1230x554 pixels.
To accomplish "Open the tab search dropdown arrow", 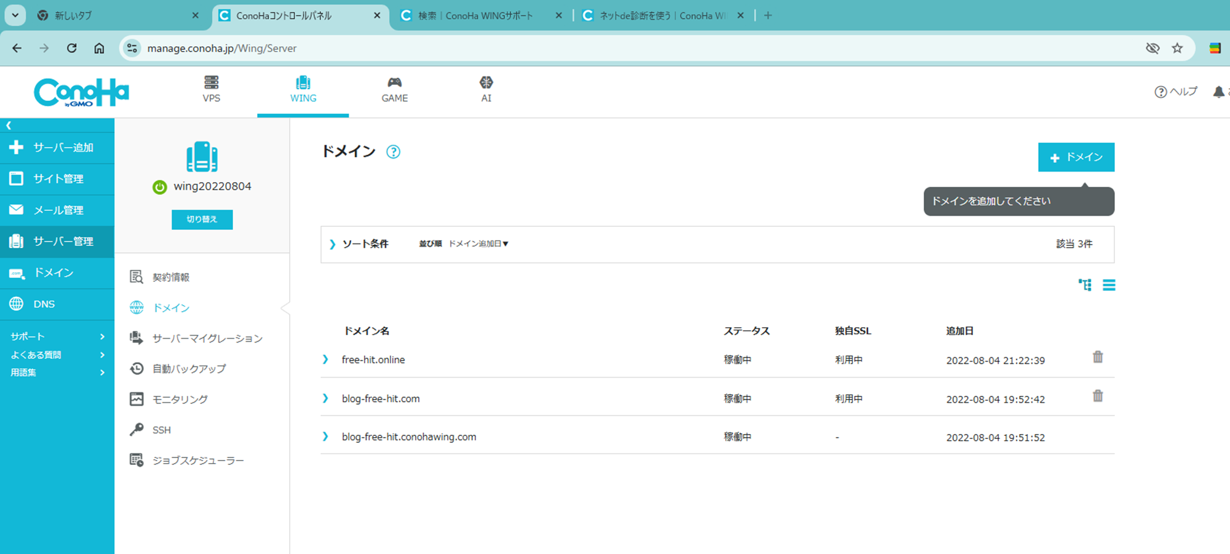I will point(15,15).
